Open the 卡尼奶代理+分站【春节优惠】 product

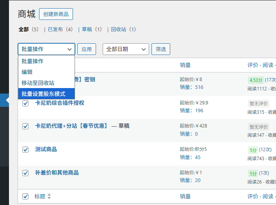pos(71,126)
